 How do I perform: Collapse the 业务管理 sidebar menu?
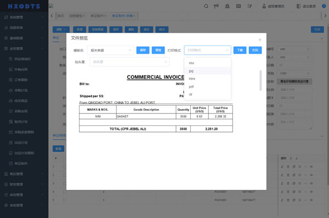pos(24,49)
